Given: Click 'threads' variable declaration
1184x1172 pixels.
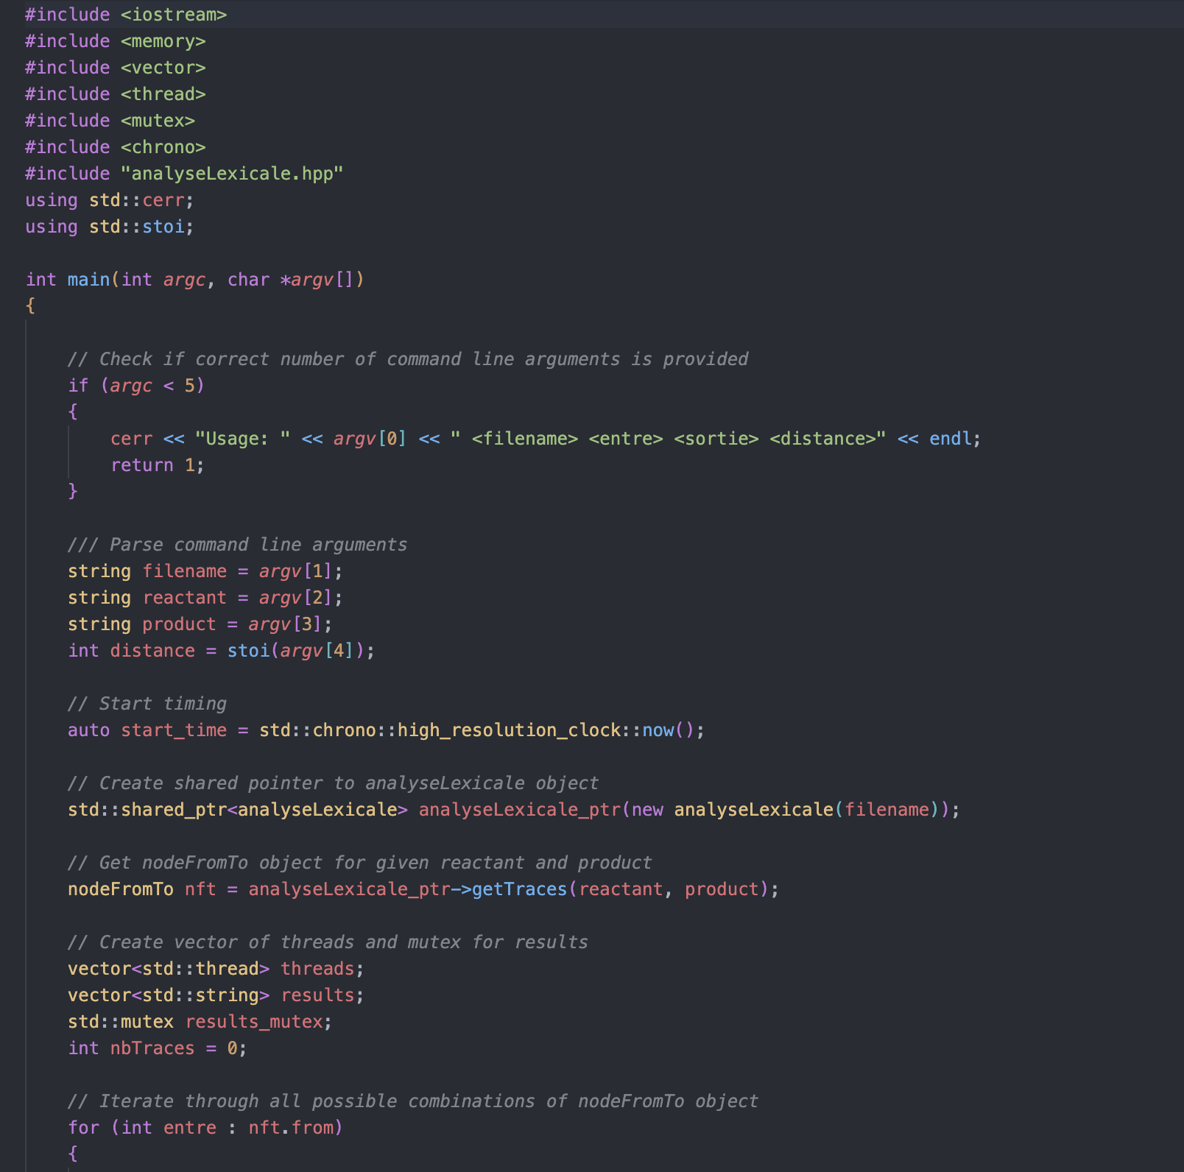Looking at the screenshot, I should point(317,969).
